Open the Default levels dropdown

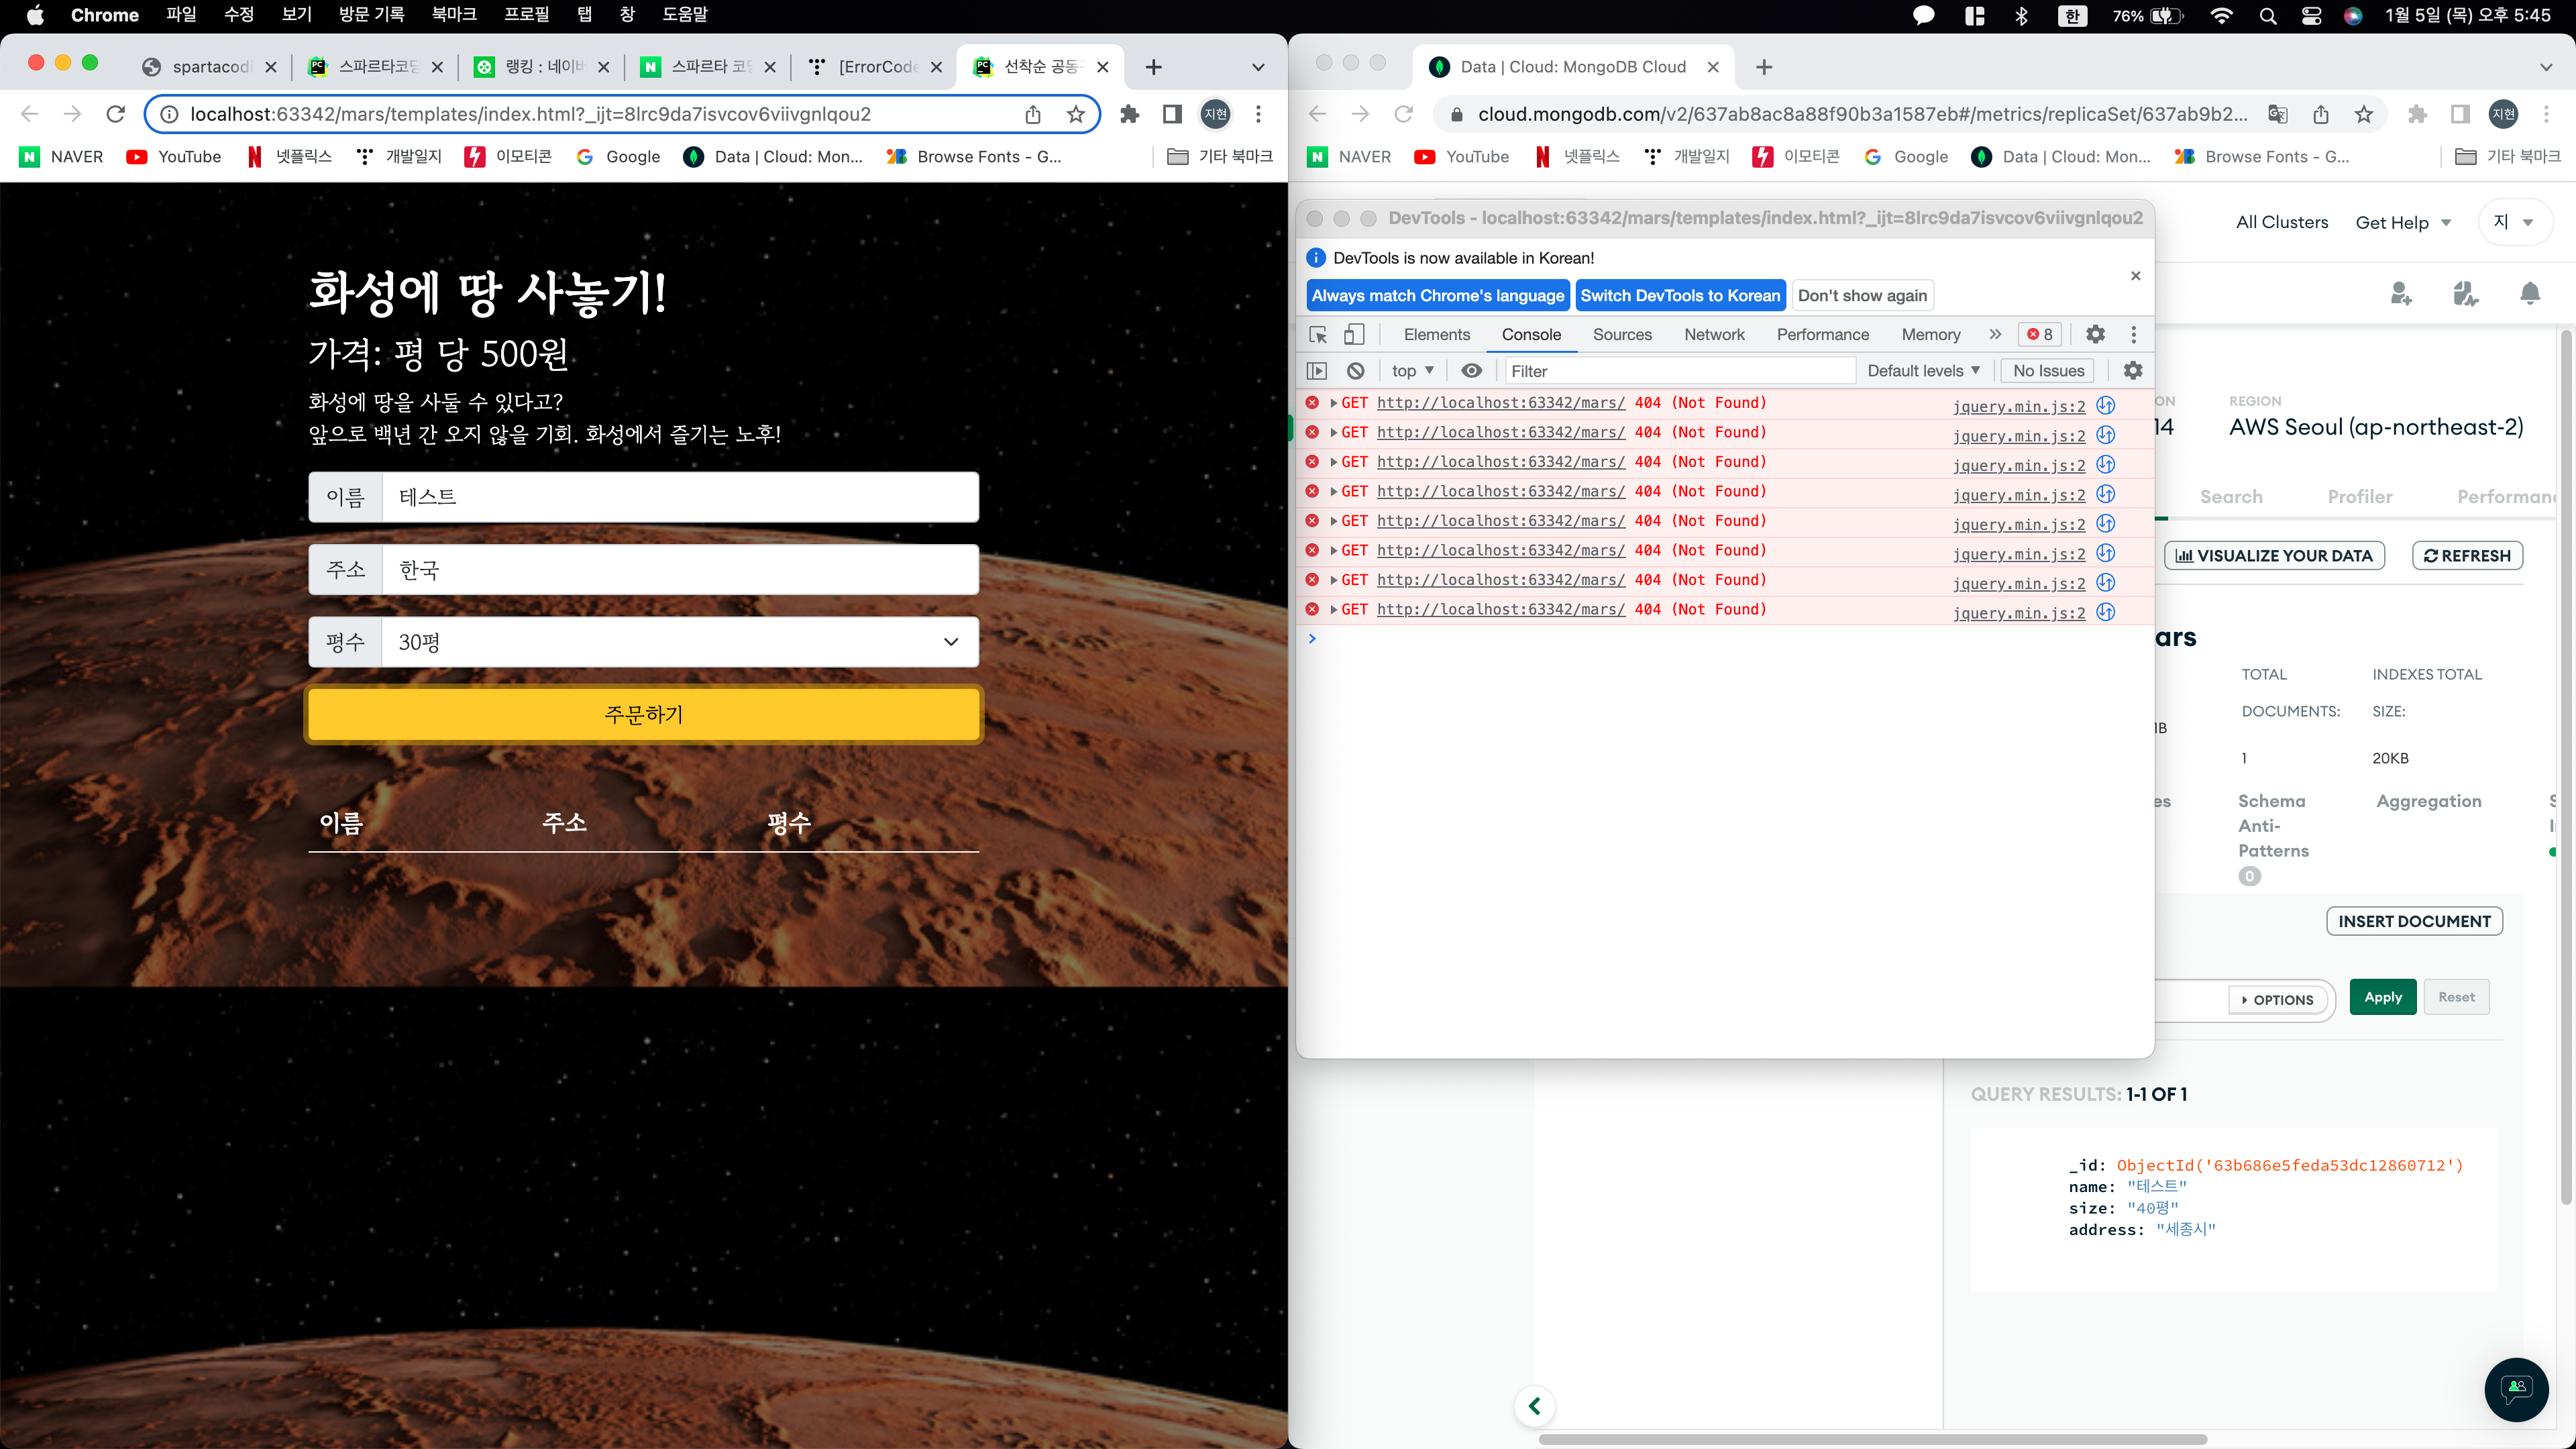coord(1923,371)
